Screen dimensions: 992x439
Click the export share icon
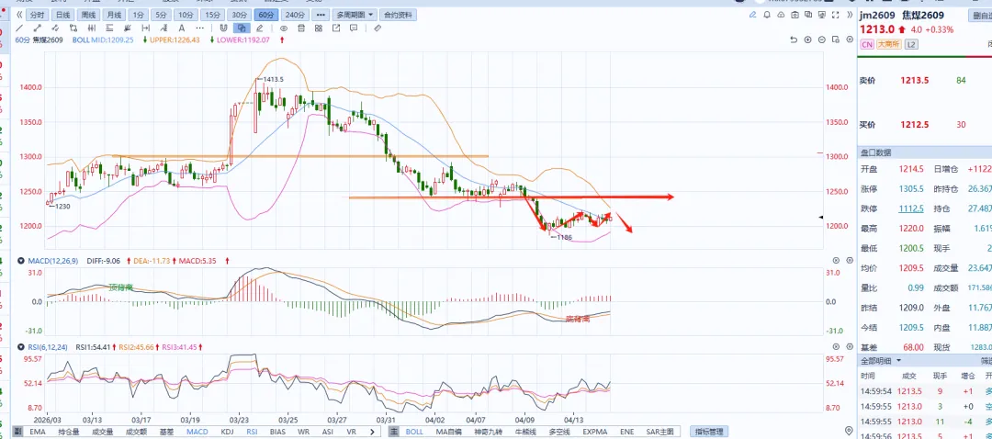pos(336,28)
